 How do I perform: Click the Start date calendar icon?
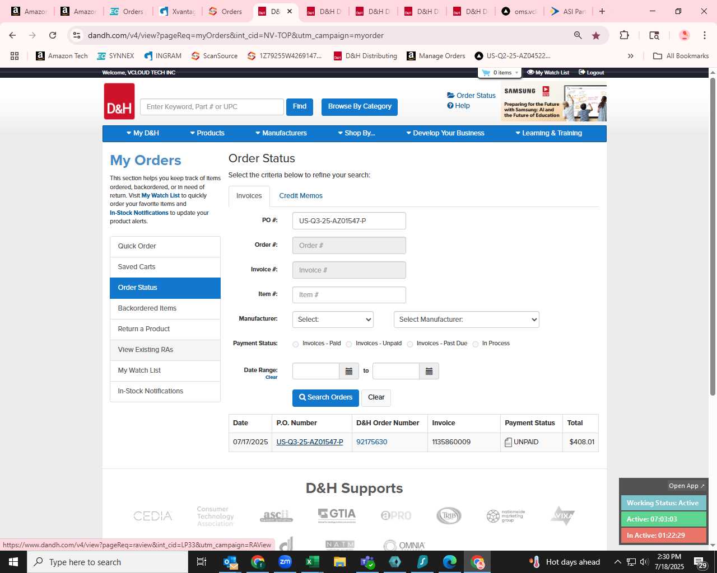348,372
